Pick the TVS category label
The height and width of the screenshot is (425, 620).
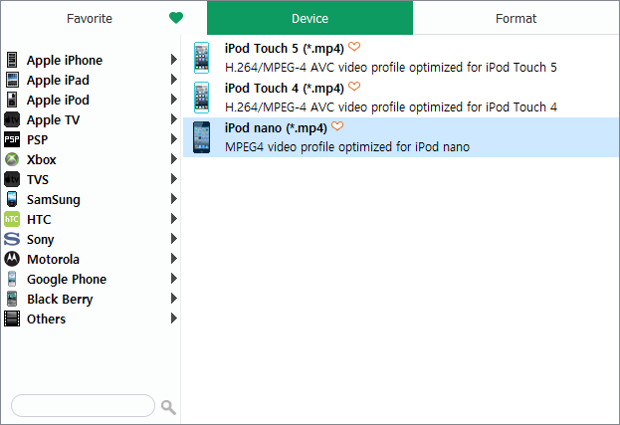click(38, 179)
